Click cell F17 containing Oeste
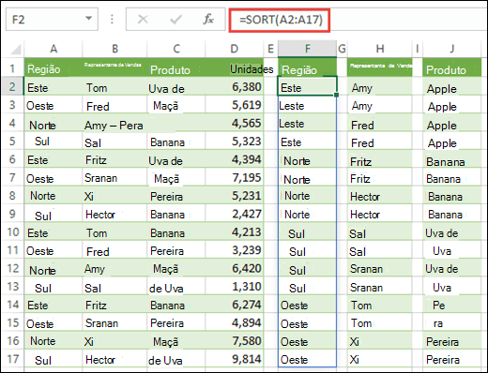Viewport: 488px width, 373px height. (307, 359)
